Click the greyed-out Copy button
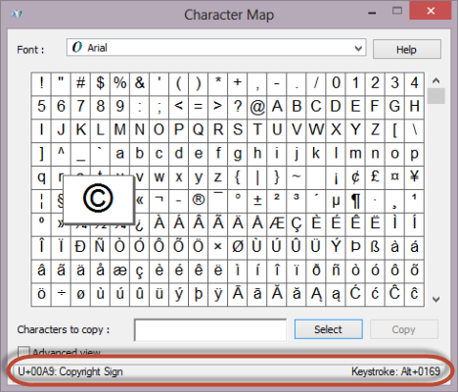 [x=403, y=329]
